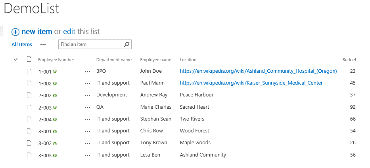Screen dimensions: 370x168
Task: Click the document icon for row 3-003
Action: pos(29,155)
